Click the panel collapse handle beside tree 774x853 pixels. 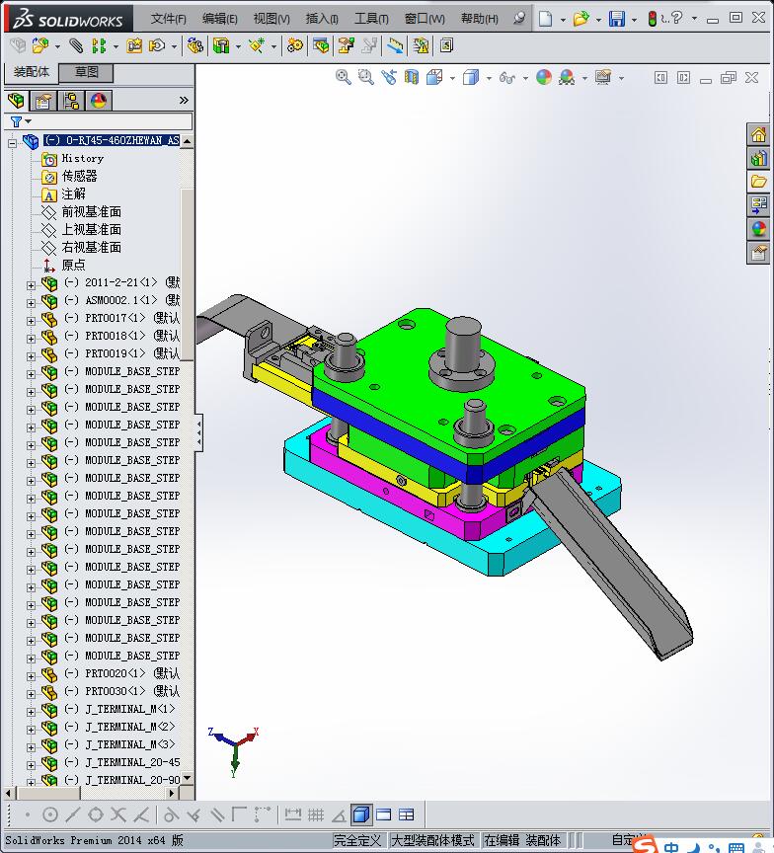tap(199, 432)
